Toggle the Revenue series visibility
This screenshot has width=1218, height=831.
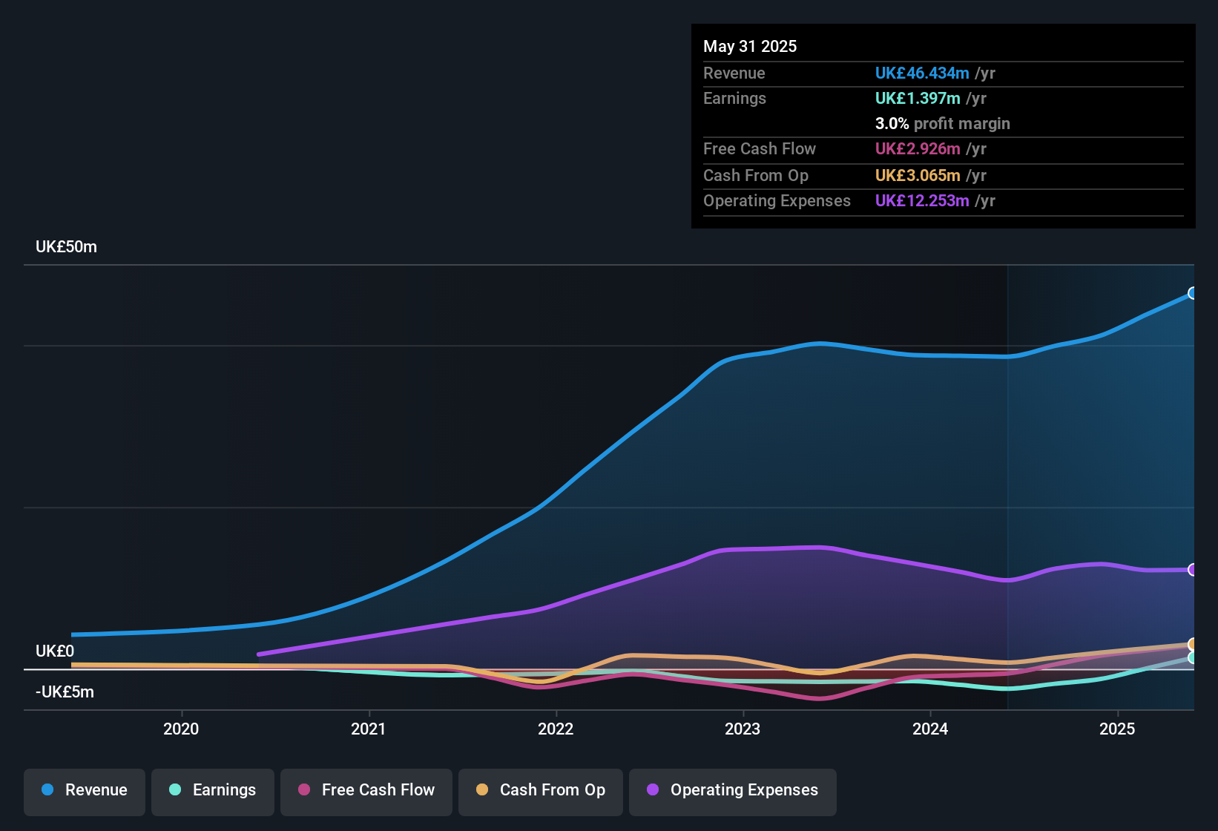[x=84, y=790]
